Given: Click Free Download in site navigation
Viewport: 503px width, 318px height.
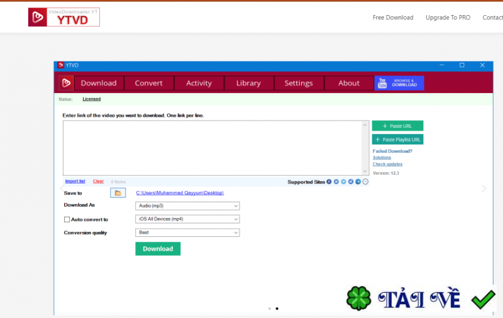Looking at the screenshot, I should pos(393,18).
